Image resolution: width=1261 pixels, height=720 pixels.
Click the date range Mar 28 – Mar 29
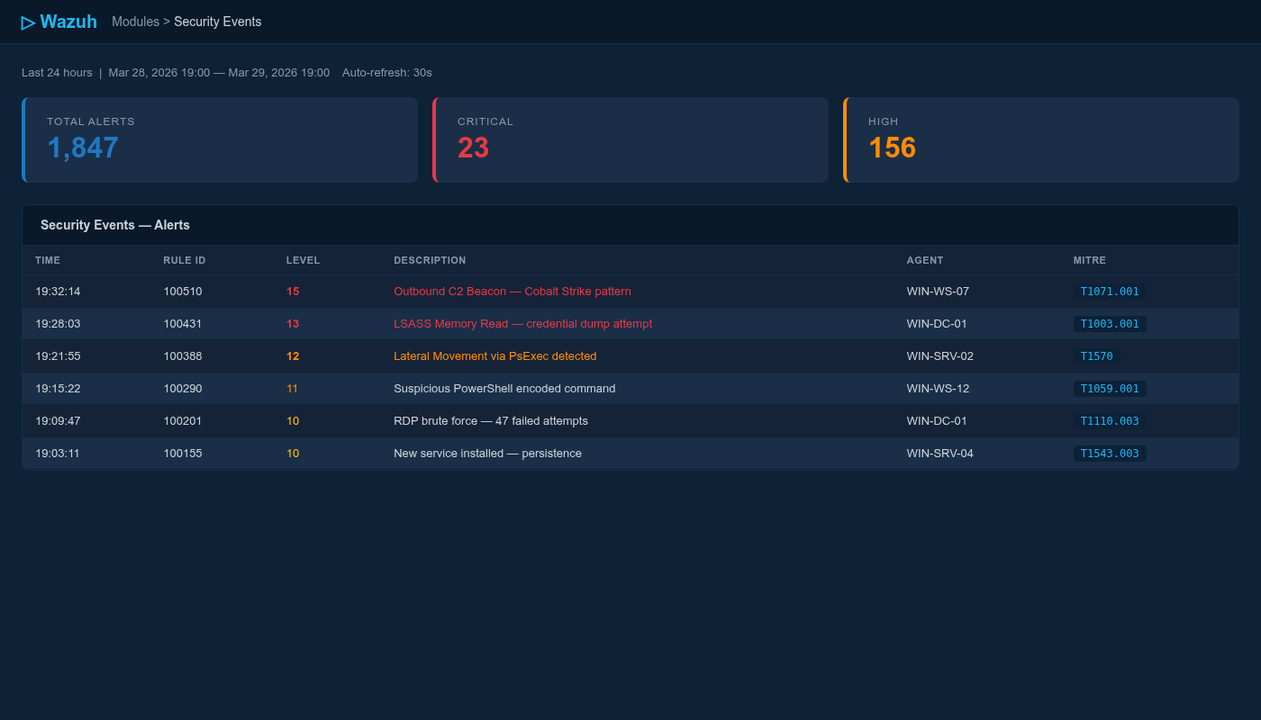click(219, 72)
